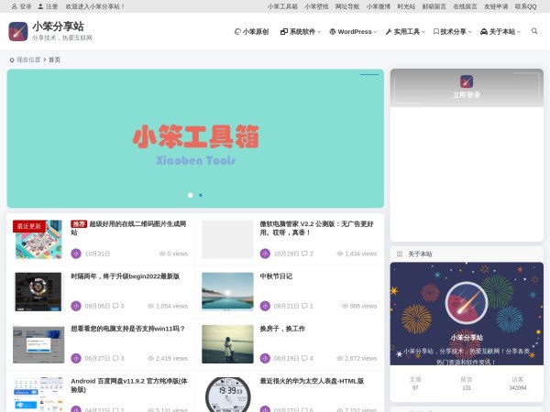Open article 想看看您的电脑是否支持win11吗
The height and width of the screenshot is (412, 550).
point(127,329)
